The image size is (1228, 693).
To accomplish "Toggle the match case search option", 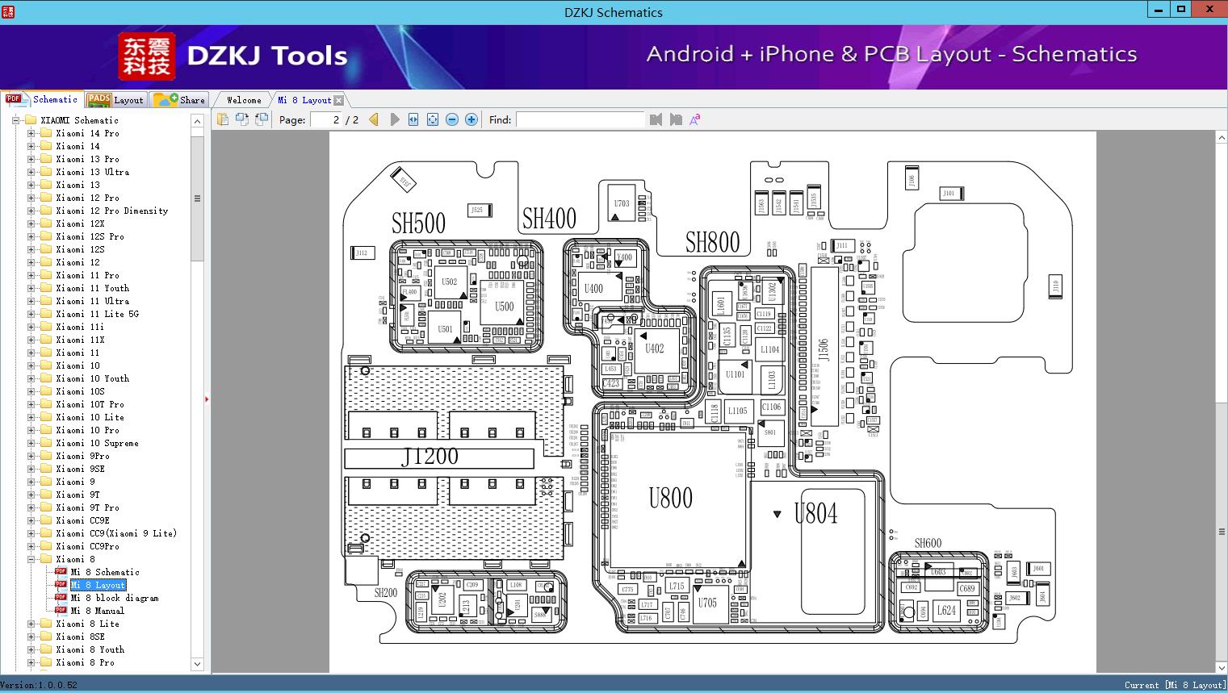I will pyautogui.click(x=694, y=119).
